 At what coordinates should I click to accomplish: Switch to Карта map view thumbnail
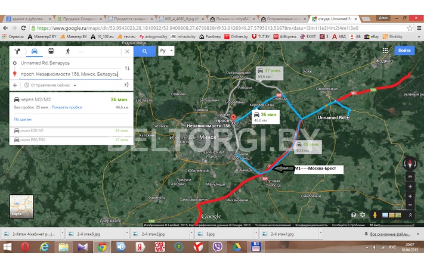tap(21, 207)
